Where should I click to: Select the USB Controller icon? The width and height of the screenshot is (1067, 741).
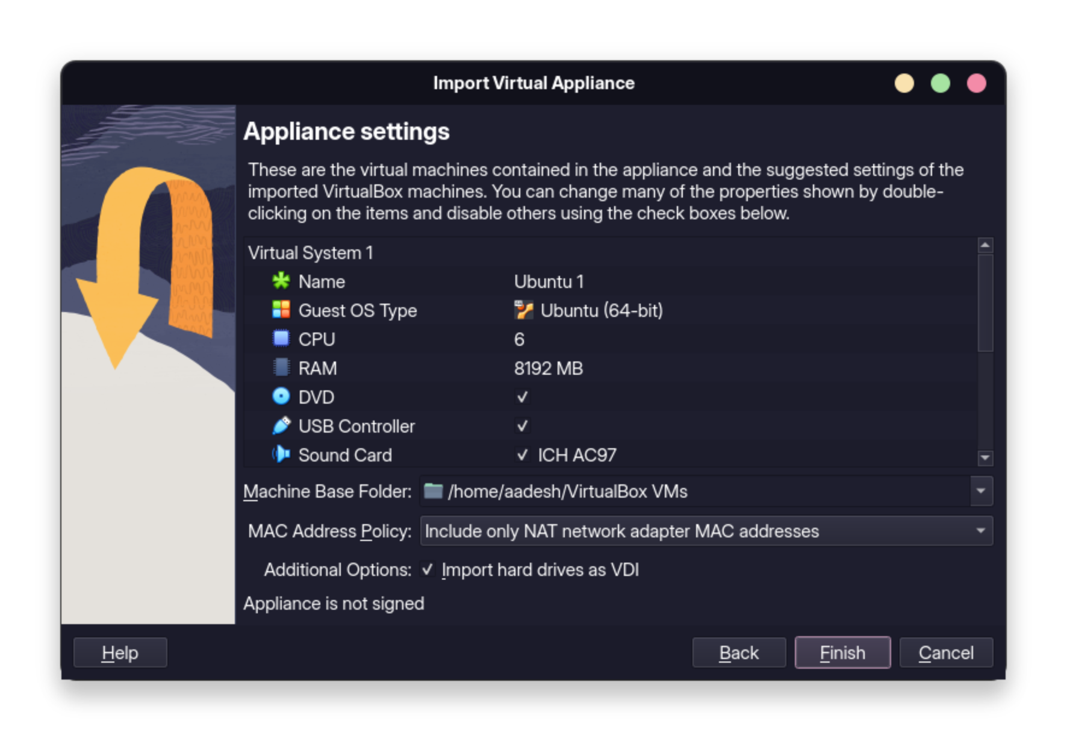(x=281, y=425)
